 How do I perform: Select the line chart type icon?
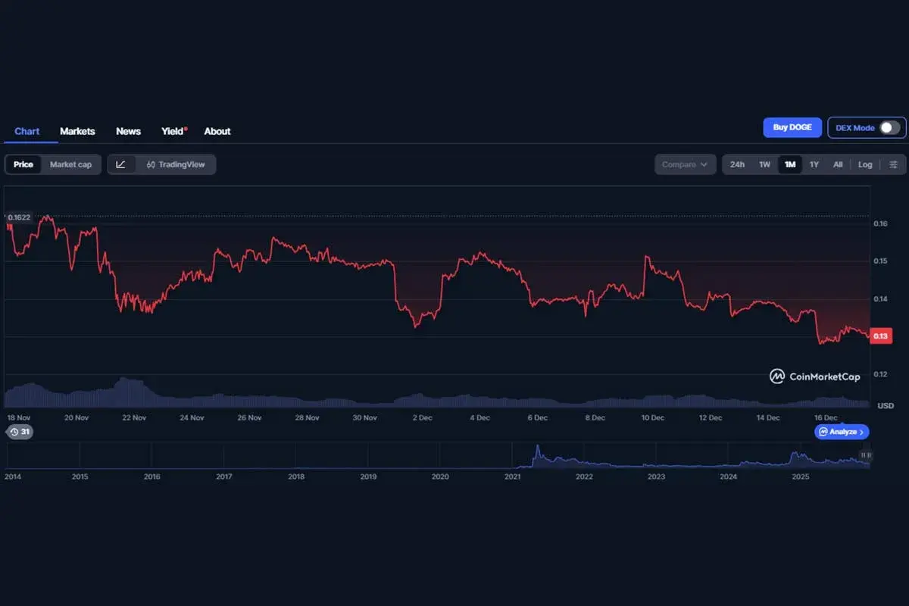pos(122,164)
